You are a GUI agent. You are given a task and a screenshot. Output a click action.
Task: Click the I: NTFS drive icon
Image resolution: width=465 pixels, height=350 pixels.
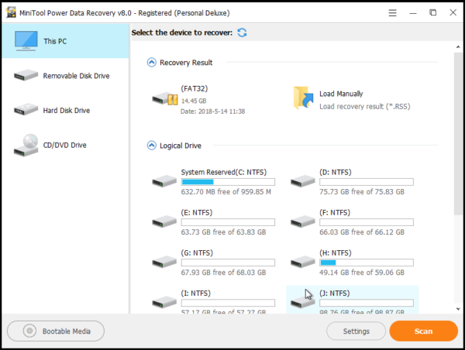pyautogui.click(x=164, y=302)
